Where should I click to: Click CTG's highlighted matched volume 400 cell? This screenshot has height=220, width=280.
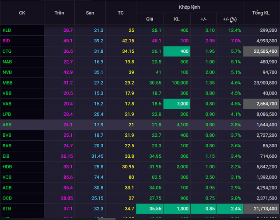point(176,51)
